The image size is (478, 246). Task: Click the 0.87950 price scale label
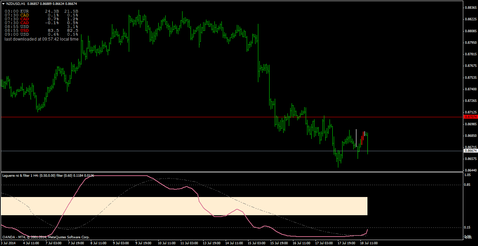[470, 42]
